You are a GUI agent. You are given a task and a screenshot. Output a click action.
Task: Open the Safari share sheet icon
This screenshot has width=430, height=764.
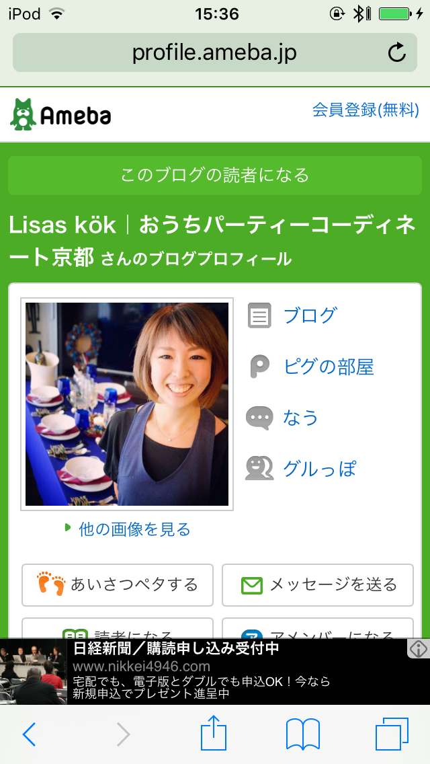click(214, 733)
